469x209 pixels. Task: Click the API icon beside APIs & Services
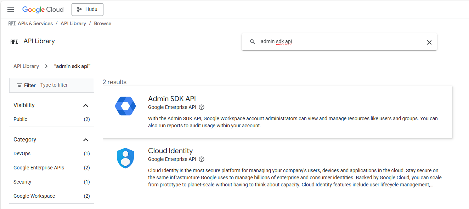click(x=12, y=23)
